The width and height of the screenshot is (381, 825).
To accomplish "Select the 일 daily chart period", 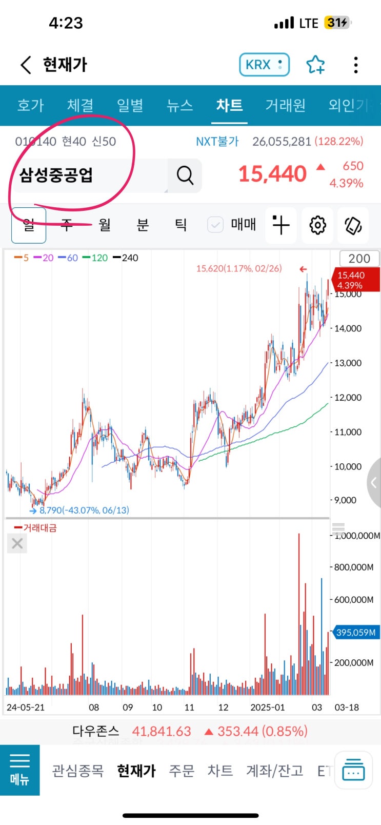I will tap(29, 225).
